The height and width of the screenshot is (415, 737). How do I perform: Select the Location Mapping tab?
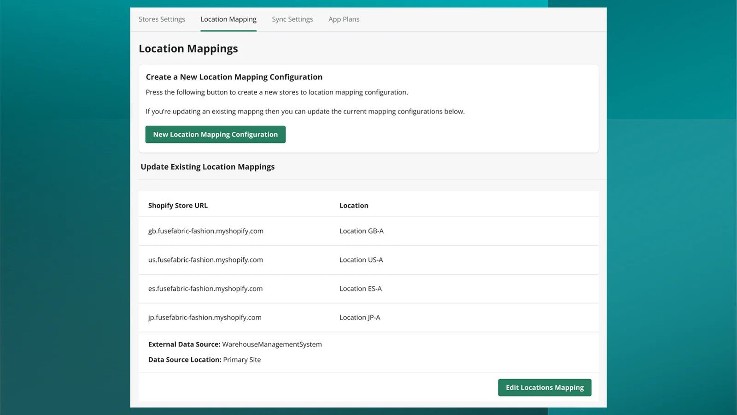[x=228, y=19]
